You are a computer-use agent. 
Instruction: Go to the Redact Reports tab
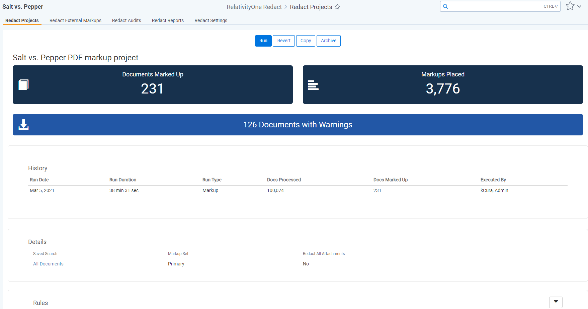(168, 20)
